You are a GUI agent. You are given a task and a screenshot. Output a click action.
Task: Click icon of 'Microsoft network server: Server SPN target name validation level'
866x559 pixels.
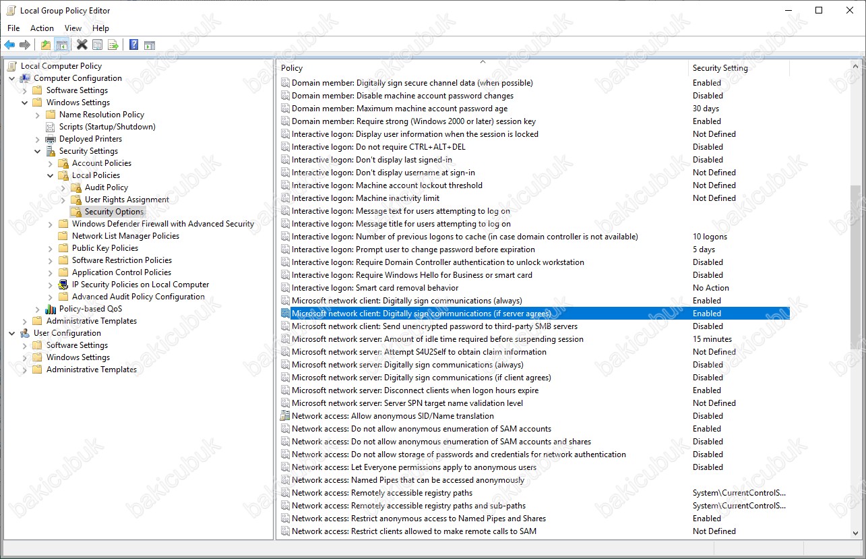[285, 403]
